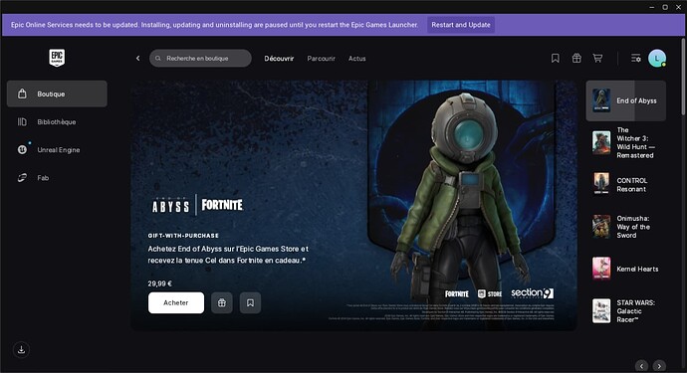Open the Unreal Engine section
Screen dimensions: 687x373
click(57, 150)
